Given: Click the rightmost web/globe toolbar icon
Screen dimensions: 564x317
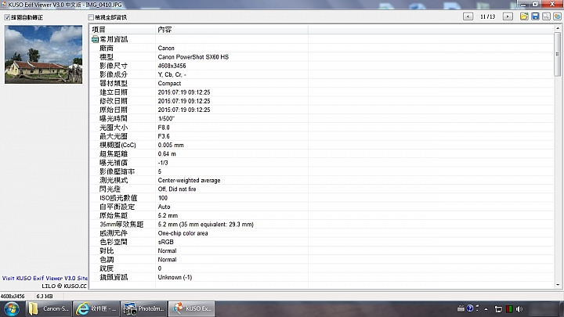Looking at the screenshot, I should 557,16.
